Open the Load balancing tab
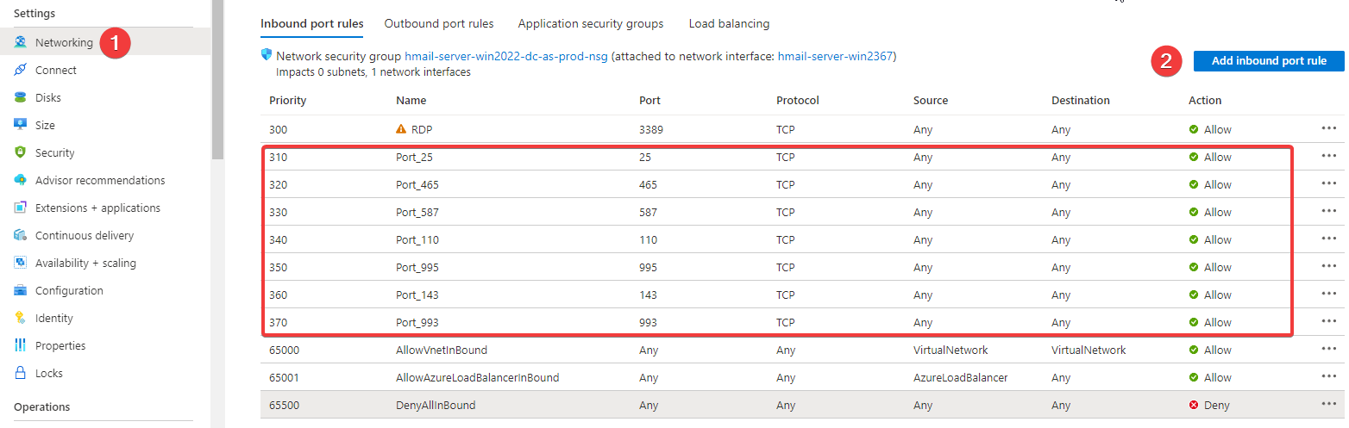 tap(729, 23)
